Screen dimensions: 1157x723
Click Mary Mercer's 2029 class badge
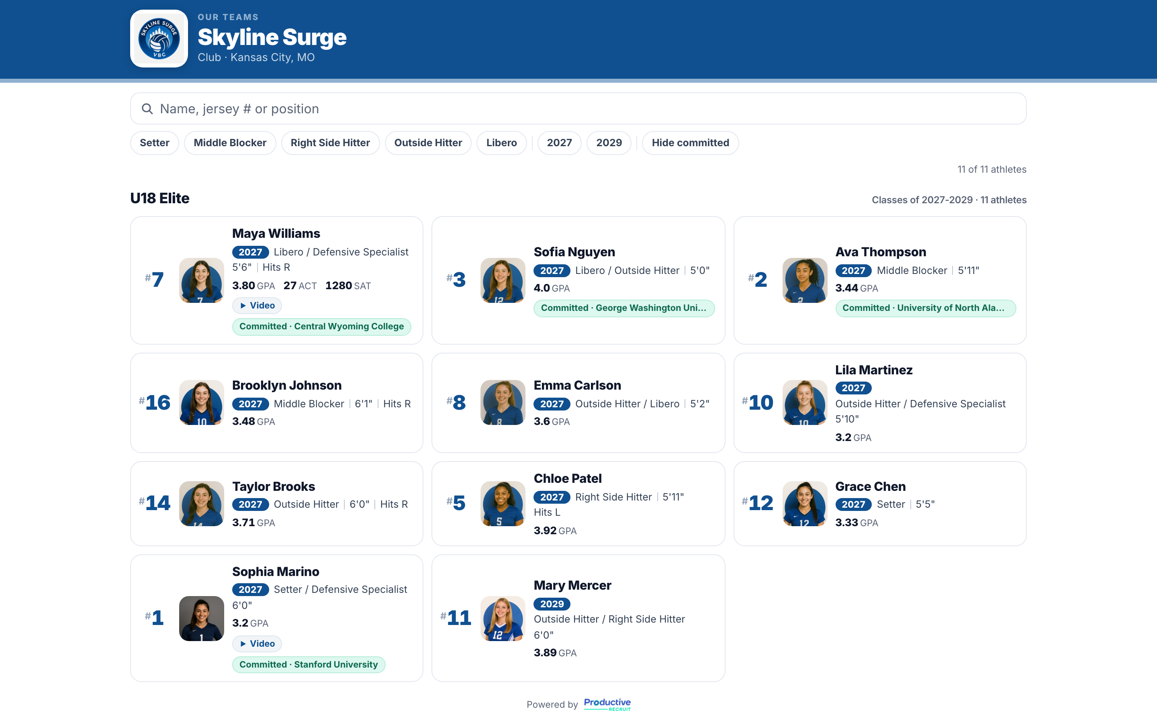pos(552,604)
